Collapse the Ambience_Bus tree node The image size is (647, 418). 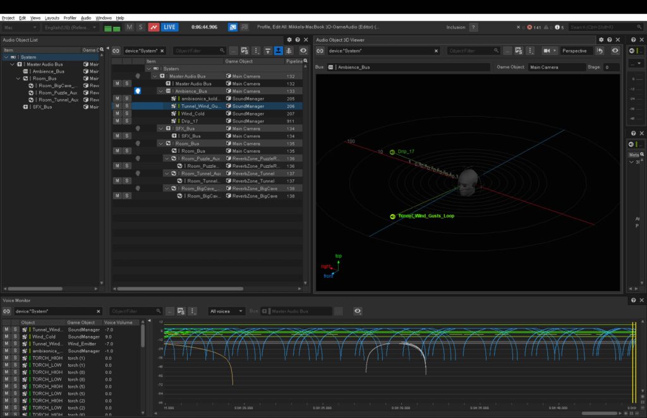(x=160, y=91)
